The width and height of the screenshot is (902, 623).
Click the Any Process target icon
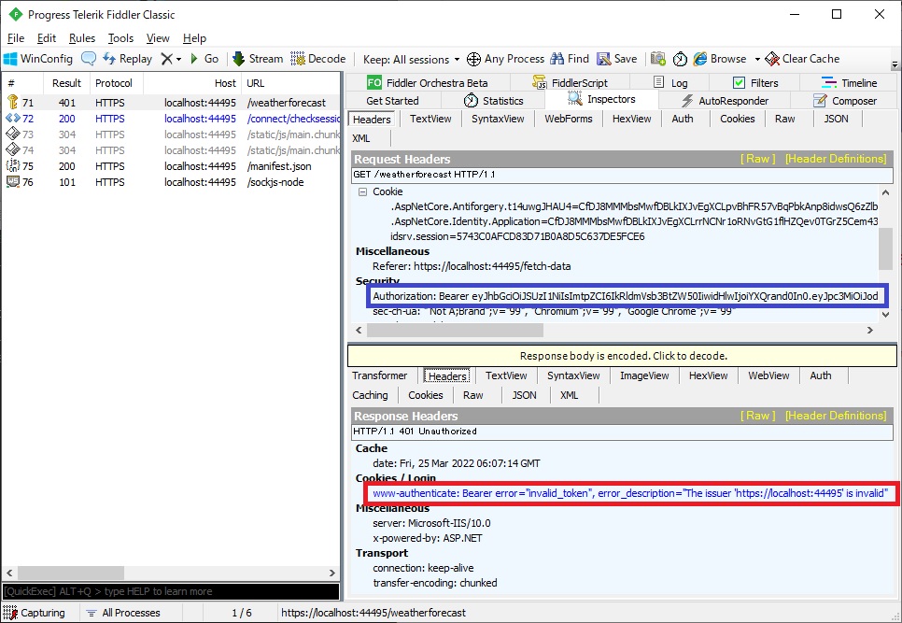tap(474, 59)
